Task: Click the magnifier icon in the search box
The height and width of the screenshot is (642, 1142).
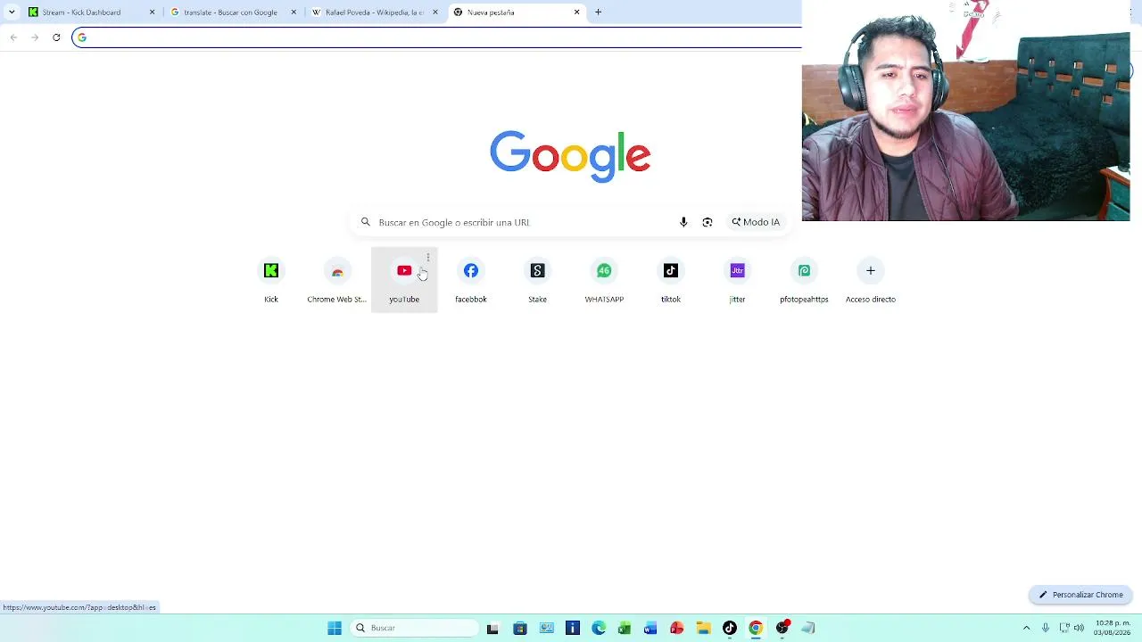Action: (366, 222)
